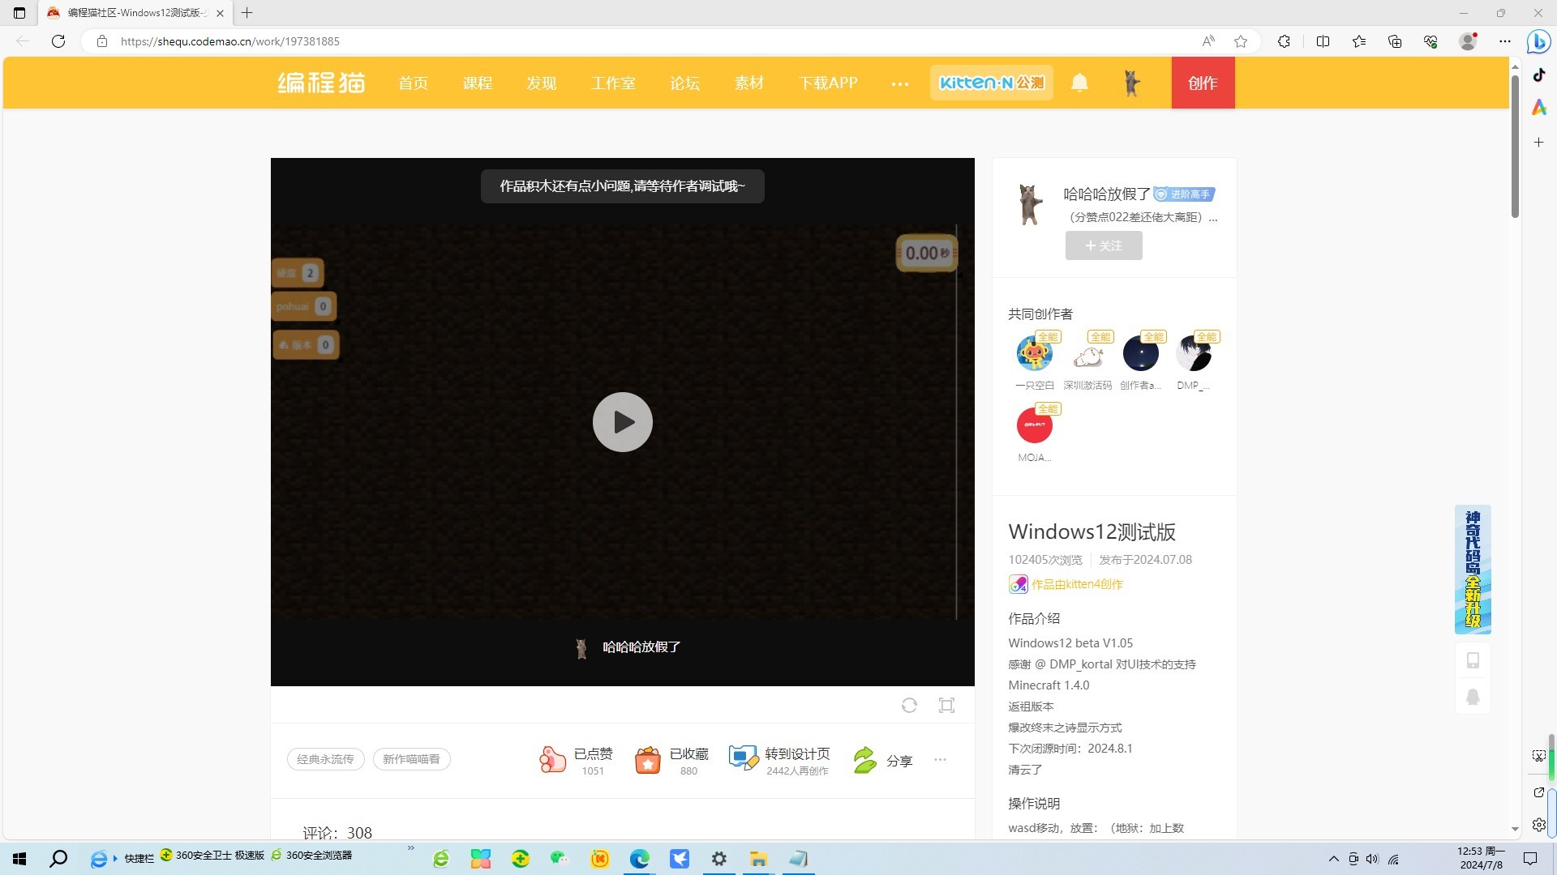Open 下载APP in the navigation bar
This screenshot has width=1557, height=875.
pyautogui.click(x=828, y=83)
